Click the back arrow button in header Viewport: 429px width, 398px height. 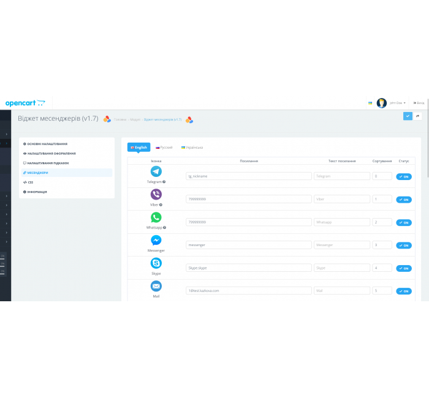[x=417, y=116]
